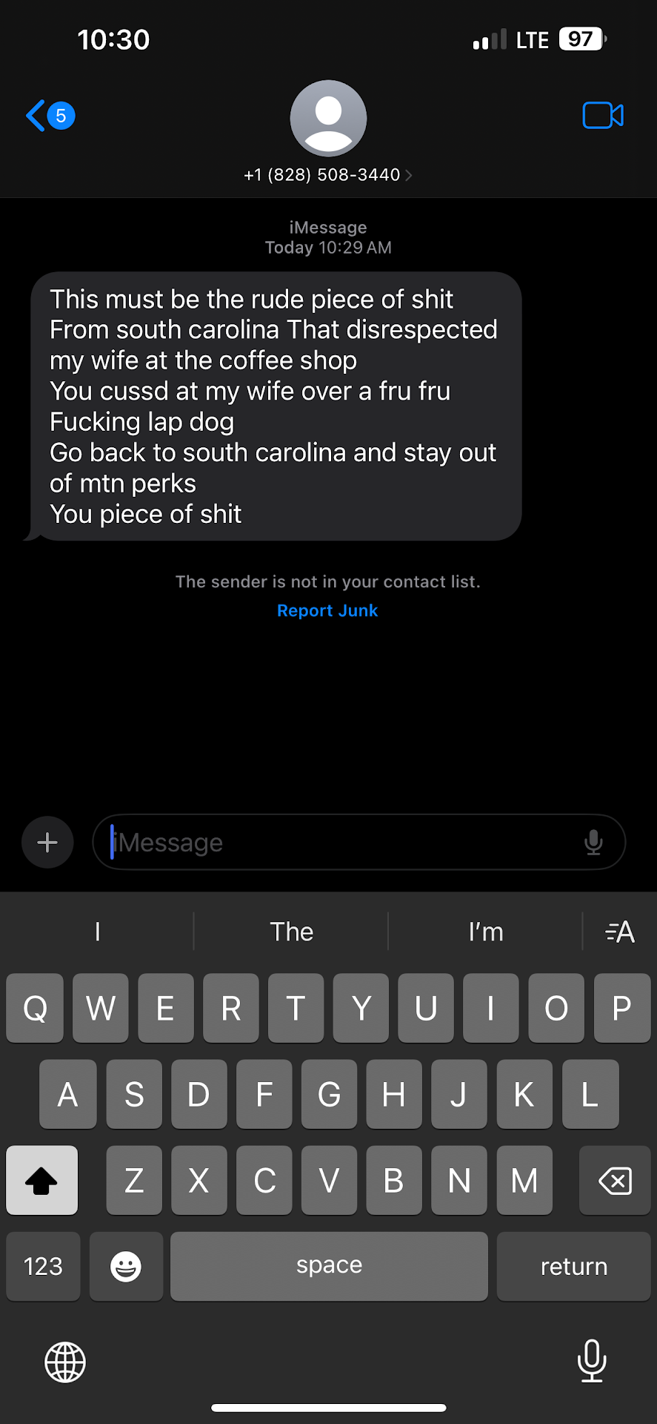
Task: Tap the space bar
Action: tap(329, 1266)
